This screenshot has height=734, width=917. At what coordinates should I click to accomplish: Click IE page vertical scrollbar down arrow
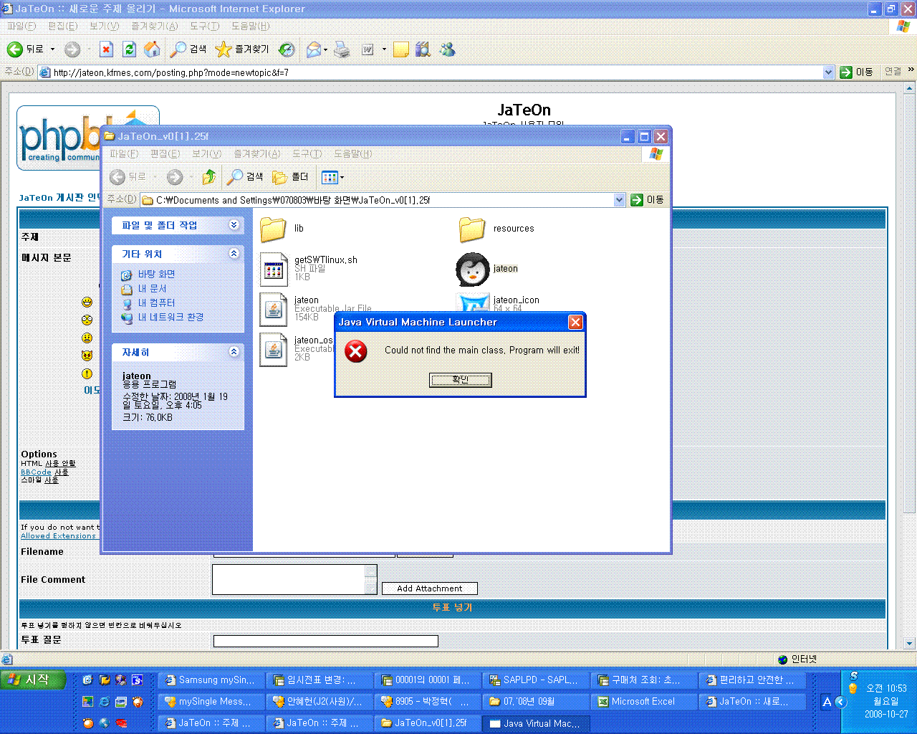(x=910, y=644)
